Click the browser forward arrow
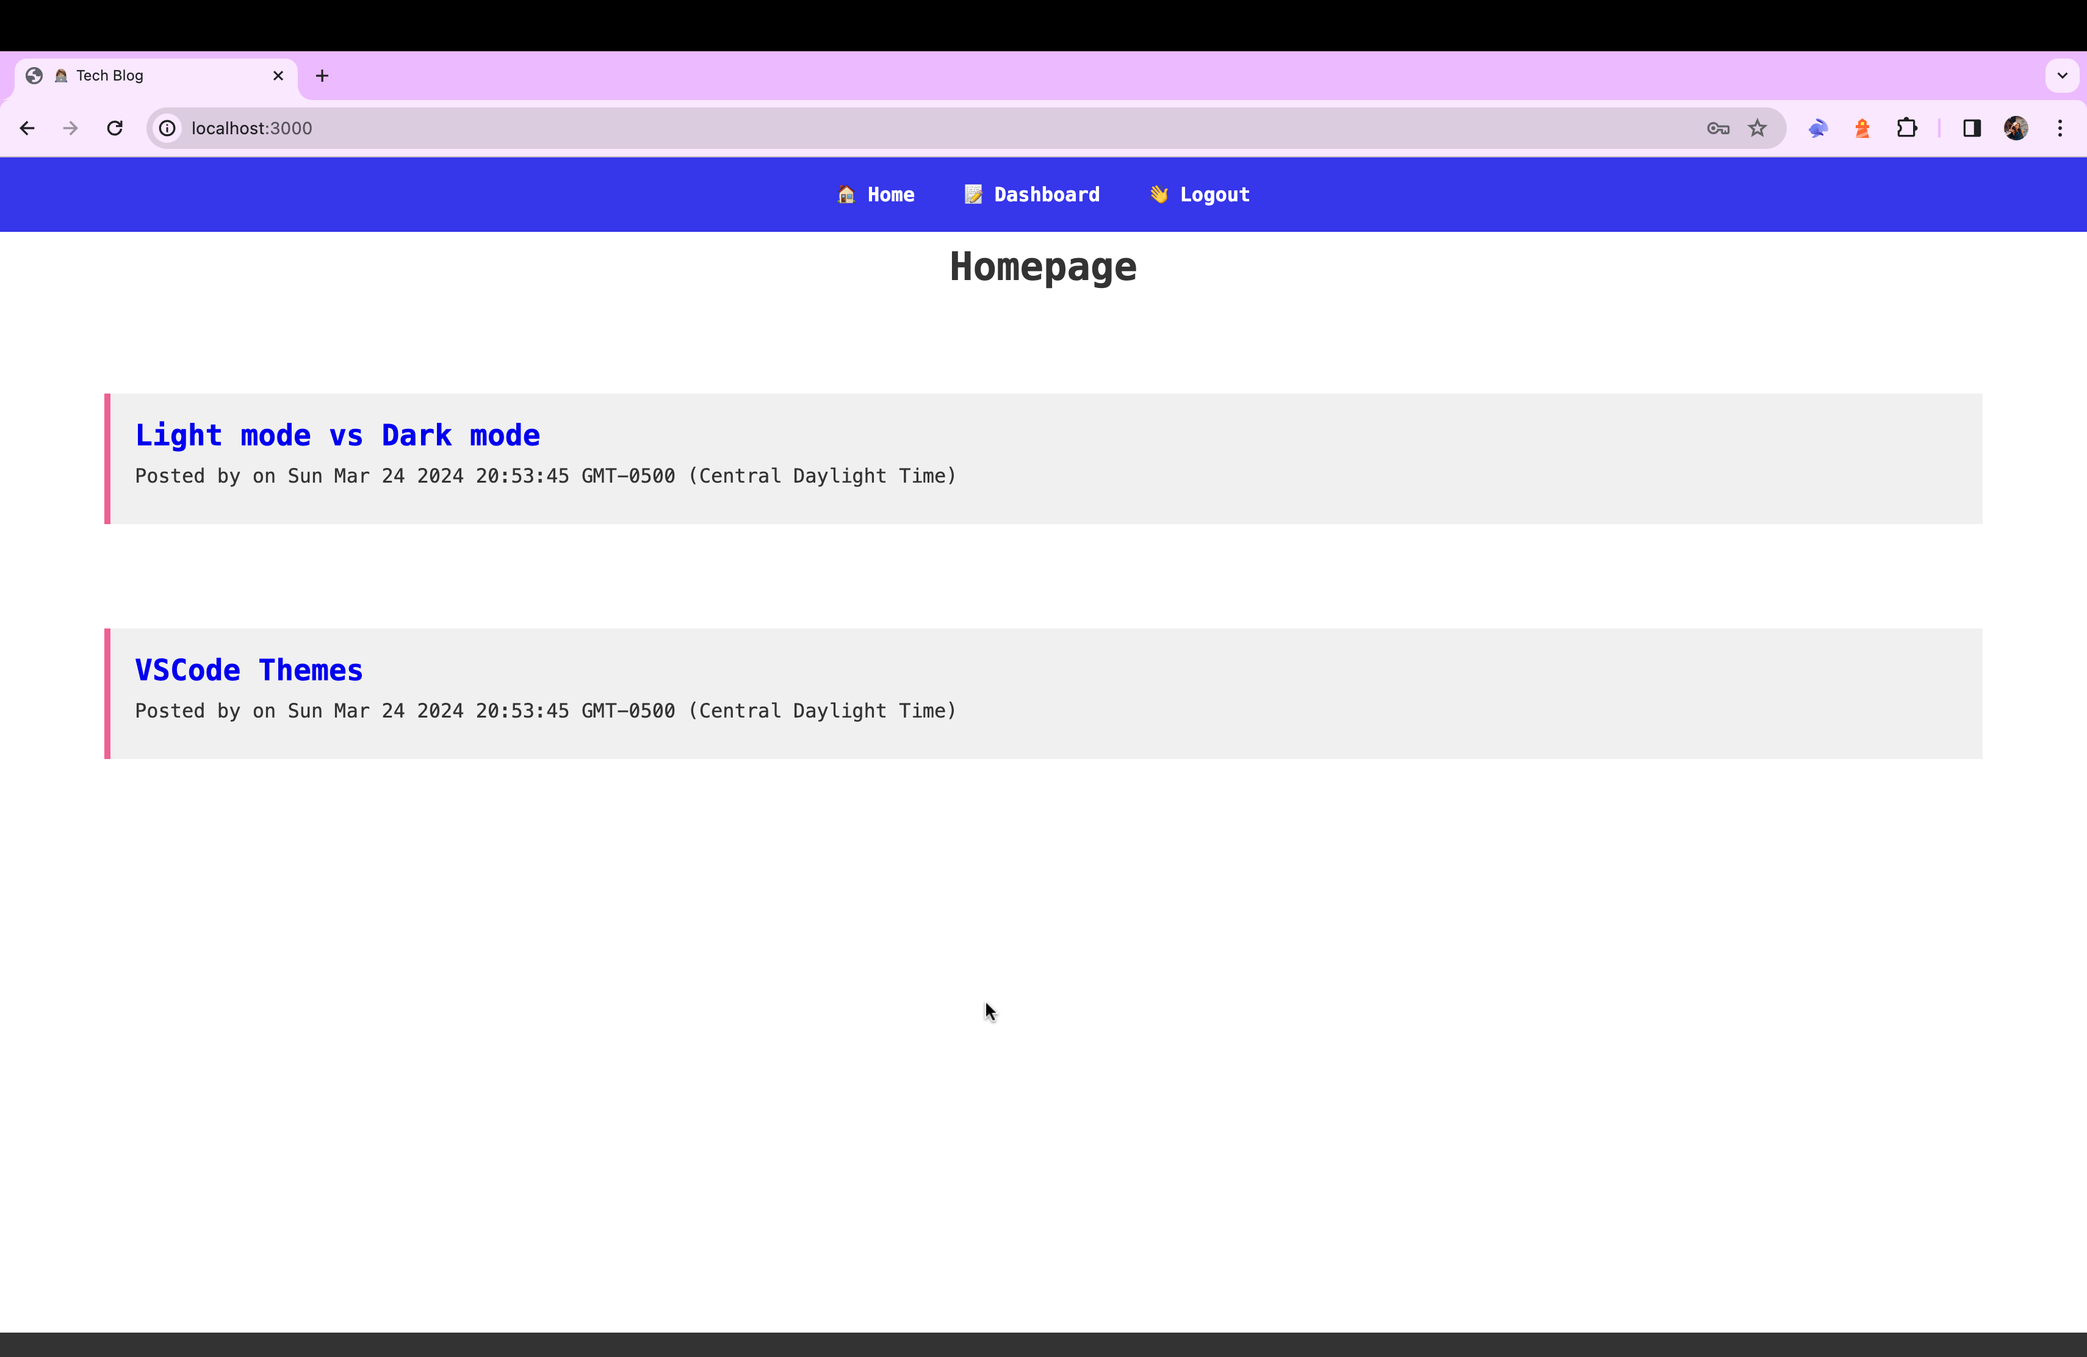Image resolution: width=2087 pixels, height=1357 pixels. click(70, 128)
